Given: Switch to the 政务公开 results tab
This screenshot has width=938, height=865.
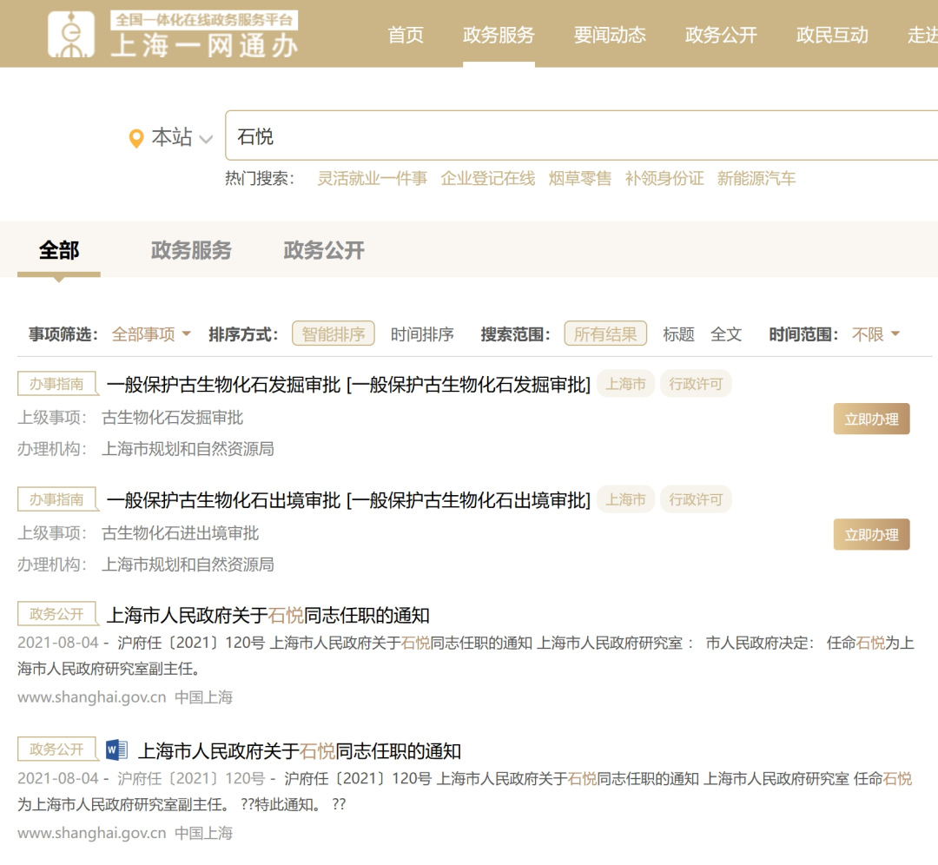Looking at the screenshot, I should pyautogui.click(x=324, y=250).
